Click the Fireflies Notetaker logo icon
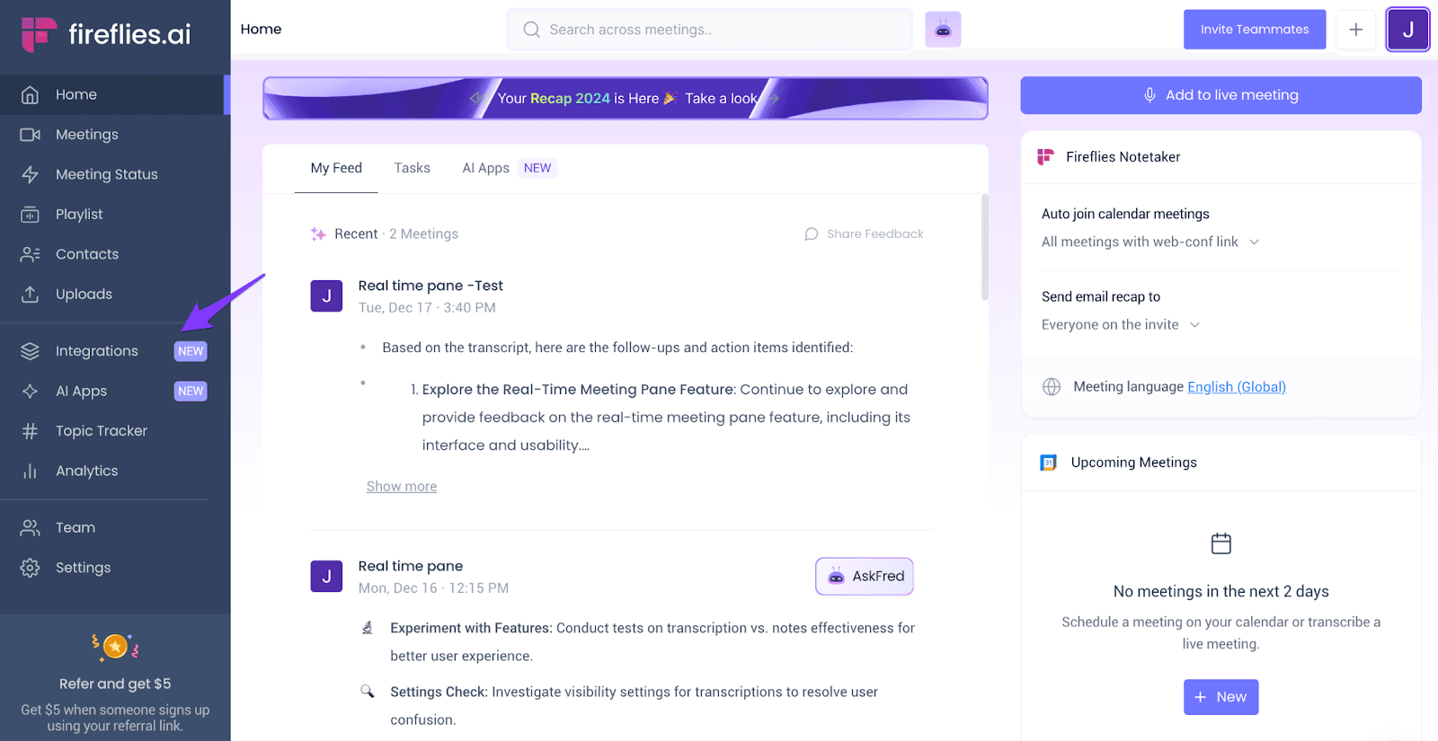 pyautogui.click(x=1045, y=157)
